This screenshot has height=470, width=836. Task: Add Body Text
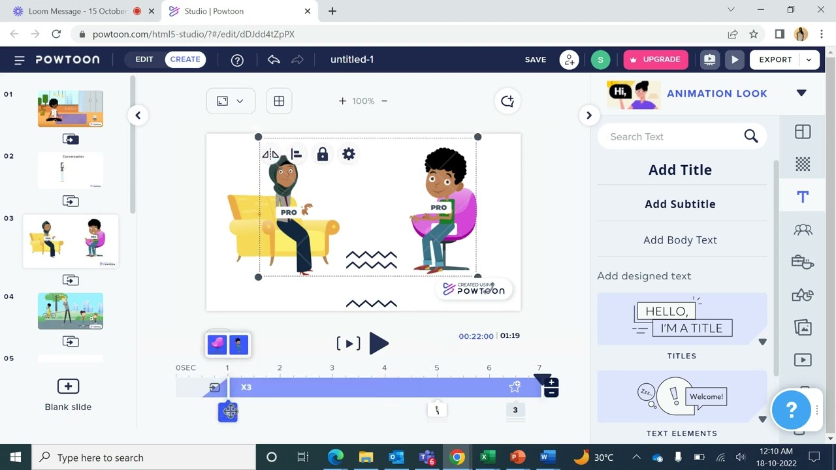point(680,240)
